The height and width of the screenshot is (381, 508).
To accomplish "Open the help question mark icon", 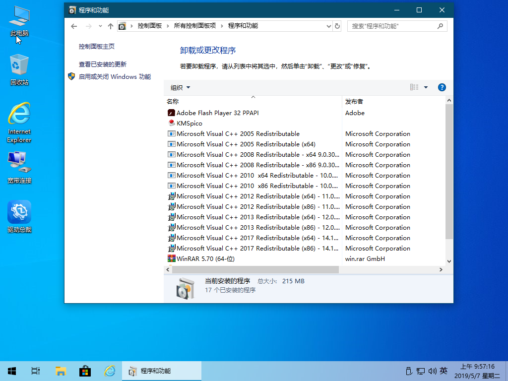I will tap(442, 87).
